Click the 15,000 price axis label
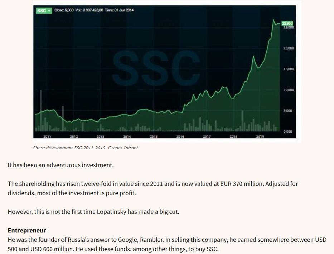Image resolution: width=334 pixels, height=254 pixels. point(289,69)
